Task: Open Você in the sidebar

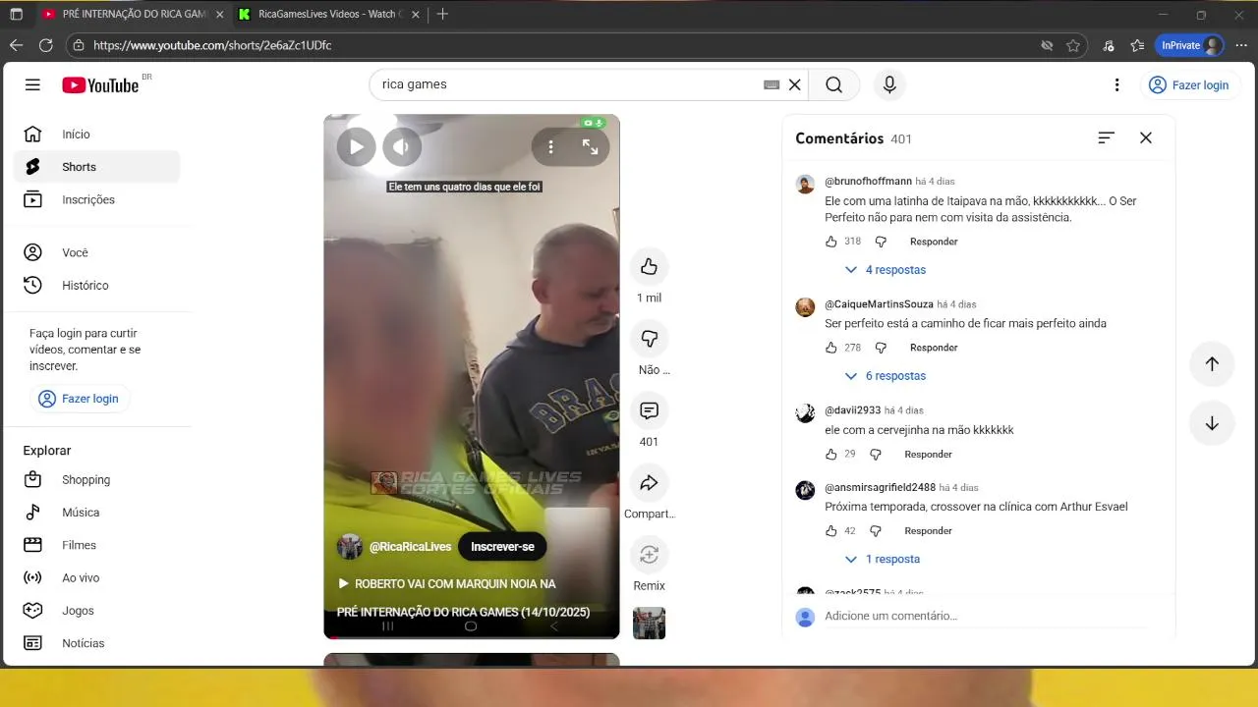Action: click(96, 252)
